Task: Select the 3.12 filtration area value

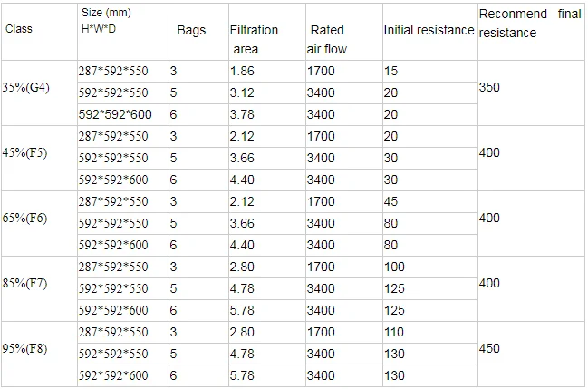Action: (x=242, y=92)
